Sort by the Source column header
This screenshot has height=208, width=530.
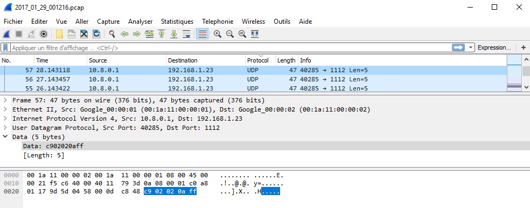point(127,60)
